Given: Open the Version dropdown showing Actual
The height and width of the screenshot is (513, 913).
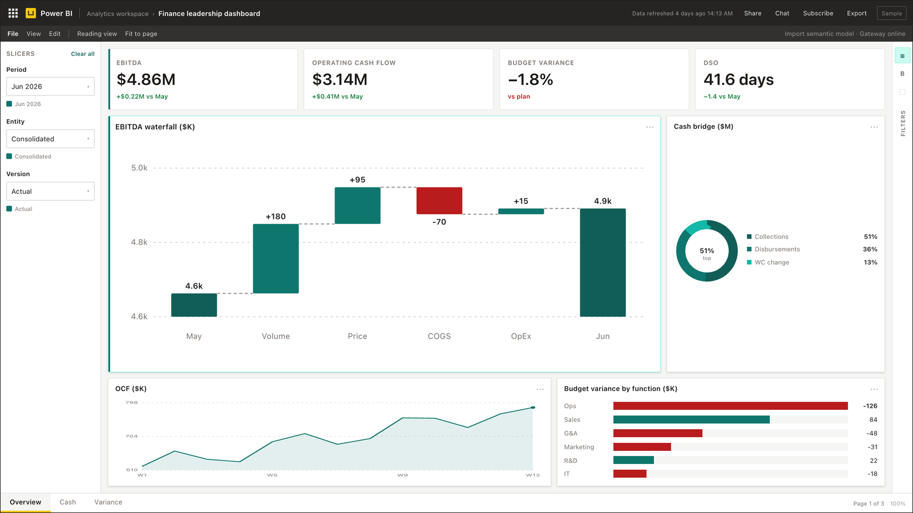Looking at the screenshot, I should [x=50, y=192].
